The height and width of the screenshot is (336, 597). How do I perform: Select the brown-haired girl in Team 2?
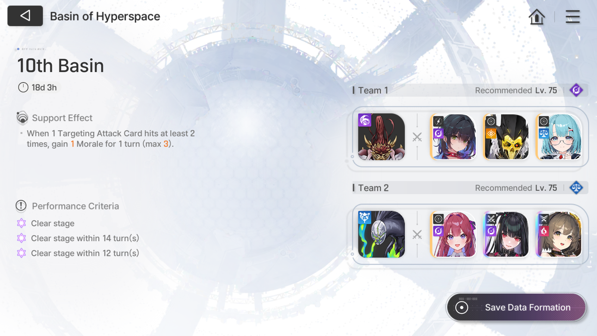559,234
